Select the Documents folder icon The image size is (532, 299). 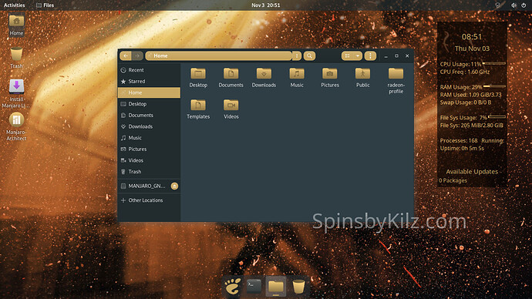point(231,78)
